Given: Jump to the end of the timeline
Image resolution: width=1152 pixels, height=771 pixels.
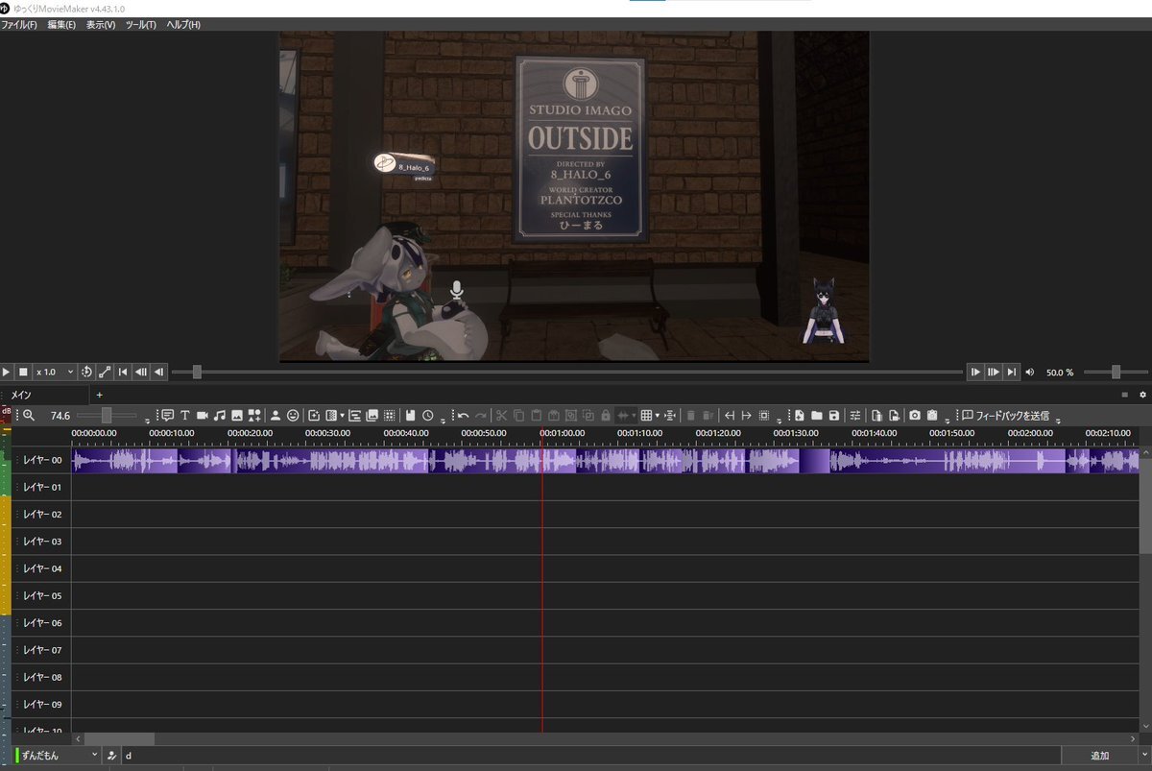Looking at the screenshot, I should click(1011, 372).
